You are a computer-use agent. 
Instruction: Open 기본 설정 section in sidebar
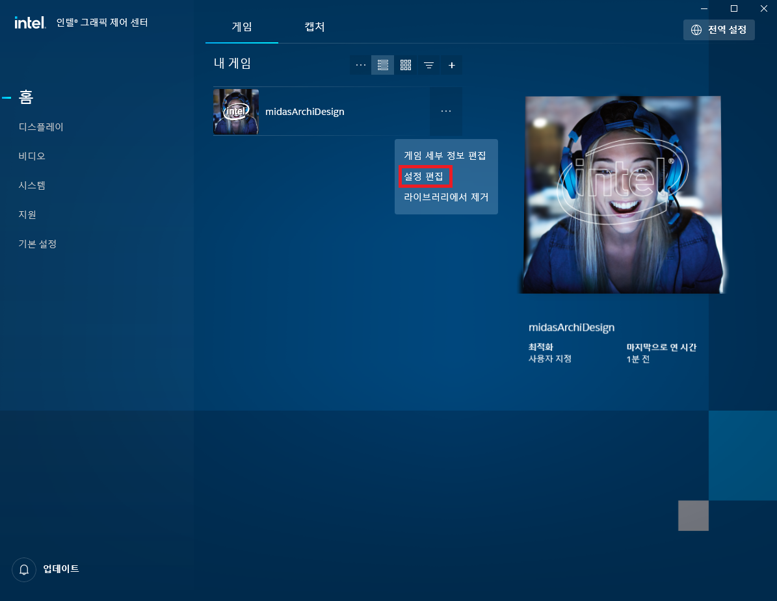coord(38,244)
